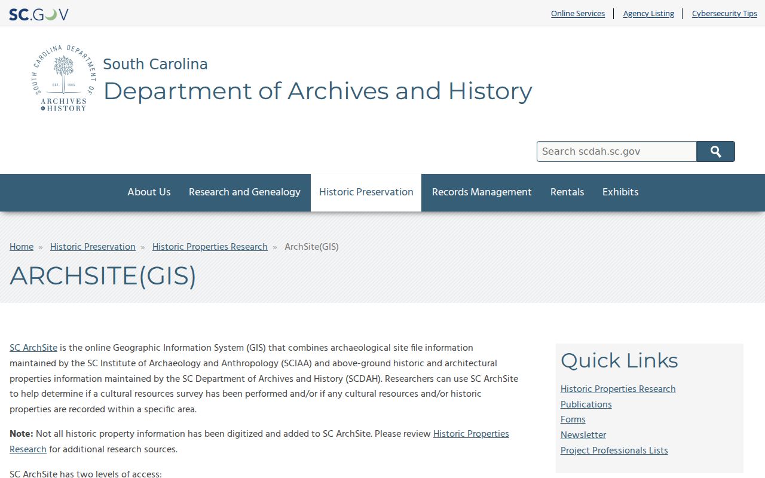Open Newsletter in Quick Links
765x478 pixels.
[583, 435]
